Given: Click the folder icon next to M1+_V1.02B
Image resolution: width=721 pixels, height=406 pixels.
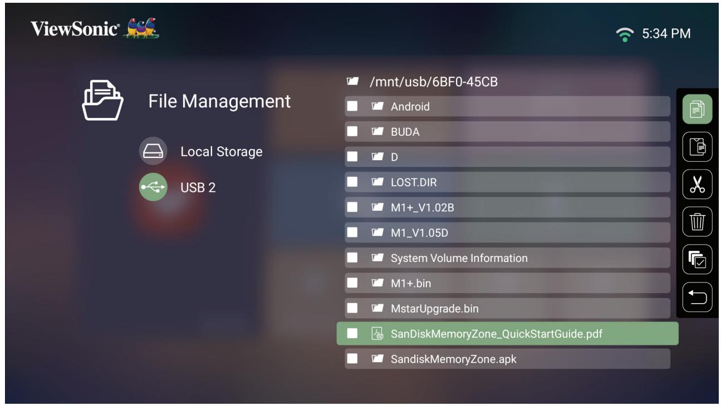Looking at the screenshot, I should click(376, 207).
